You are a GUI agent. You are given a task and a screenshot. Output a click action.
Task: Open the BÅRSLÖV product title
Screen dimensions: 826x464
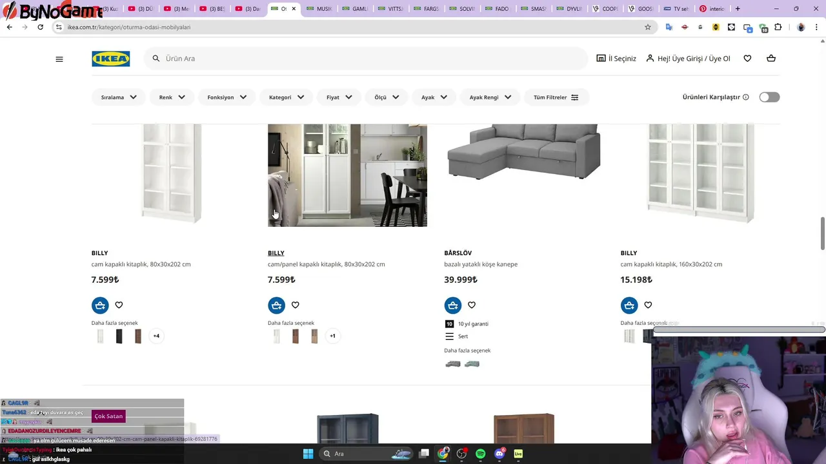(458, 253)
